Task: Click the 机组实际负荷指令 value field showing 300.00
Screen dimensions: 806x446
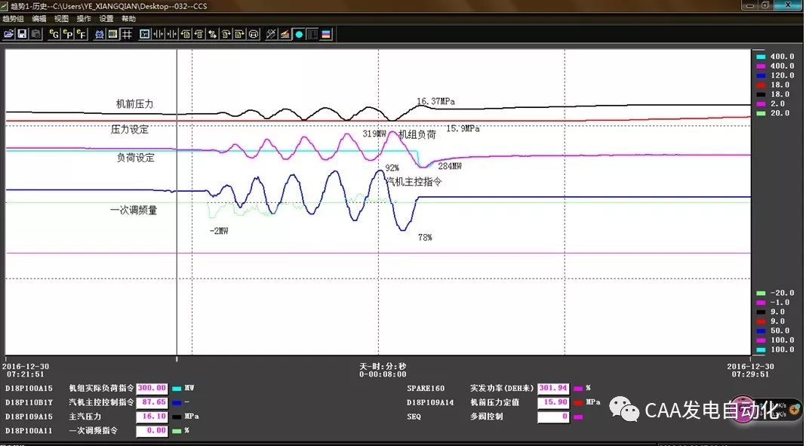Action: (152, 388)
